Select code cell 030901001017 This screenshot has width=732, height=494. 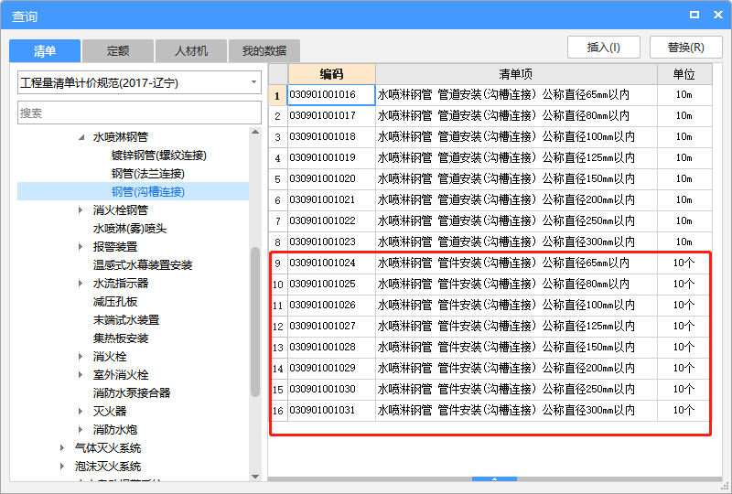click(331, 116)
